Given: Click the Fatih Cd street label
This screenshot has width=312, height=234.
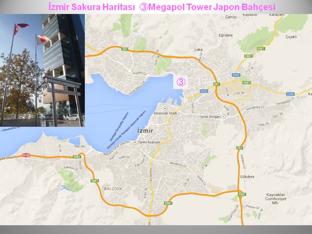Looking at the screenshot, I should [192, 108].
